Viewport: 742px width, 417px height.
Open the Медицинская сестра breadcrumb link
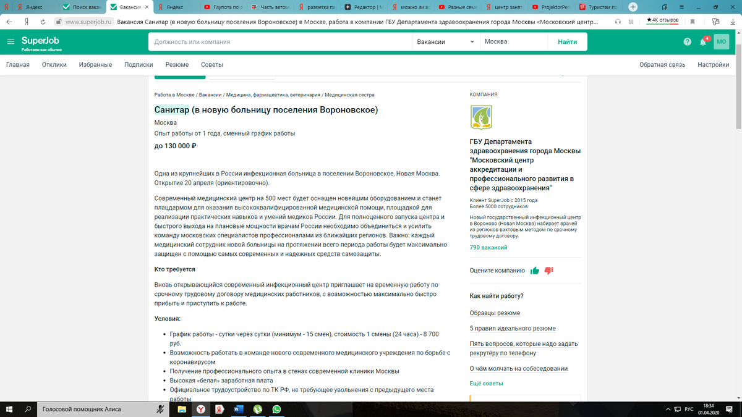349,95
